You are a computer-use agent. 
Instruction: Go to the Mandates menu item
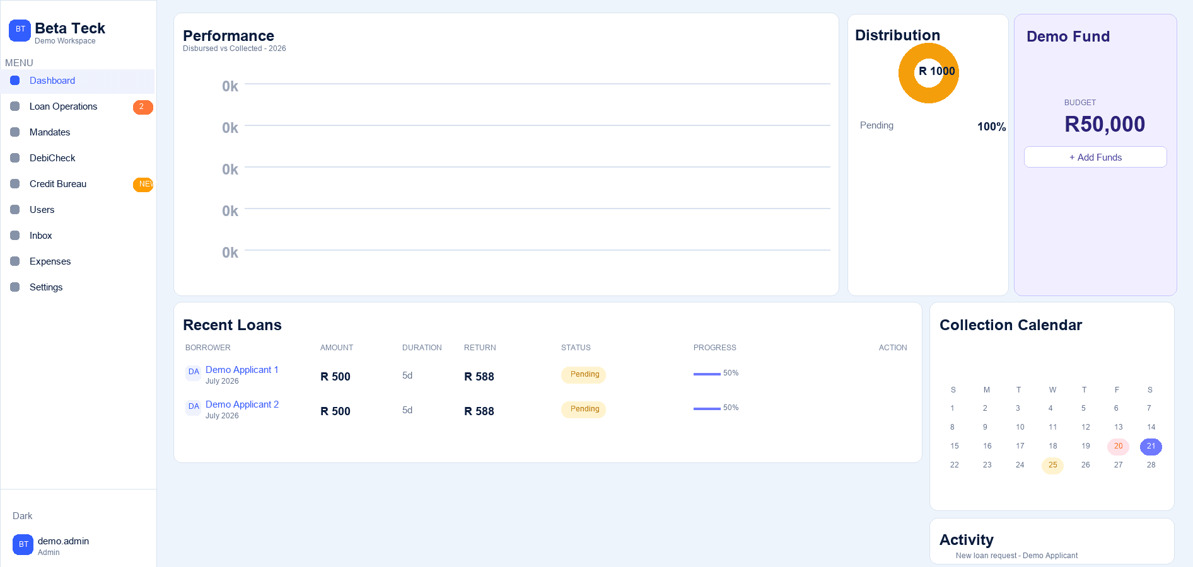tap(78, 133)
